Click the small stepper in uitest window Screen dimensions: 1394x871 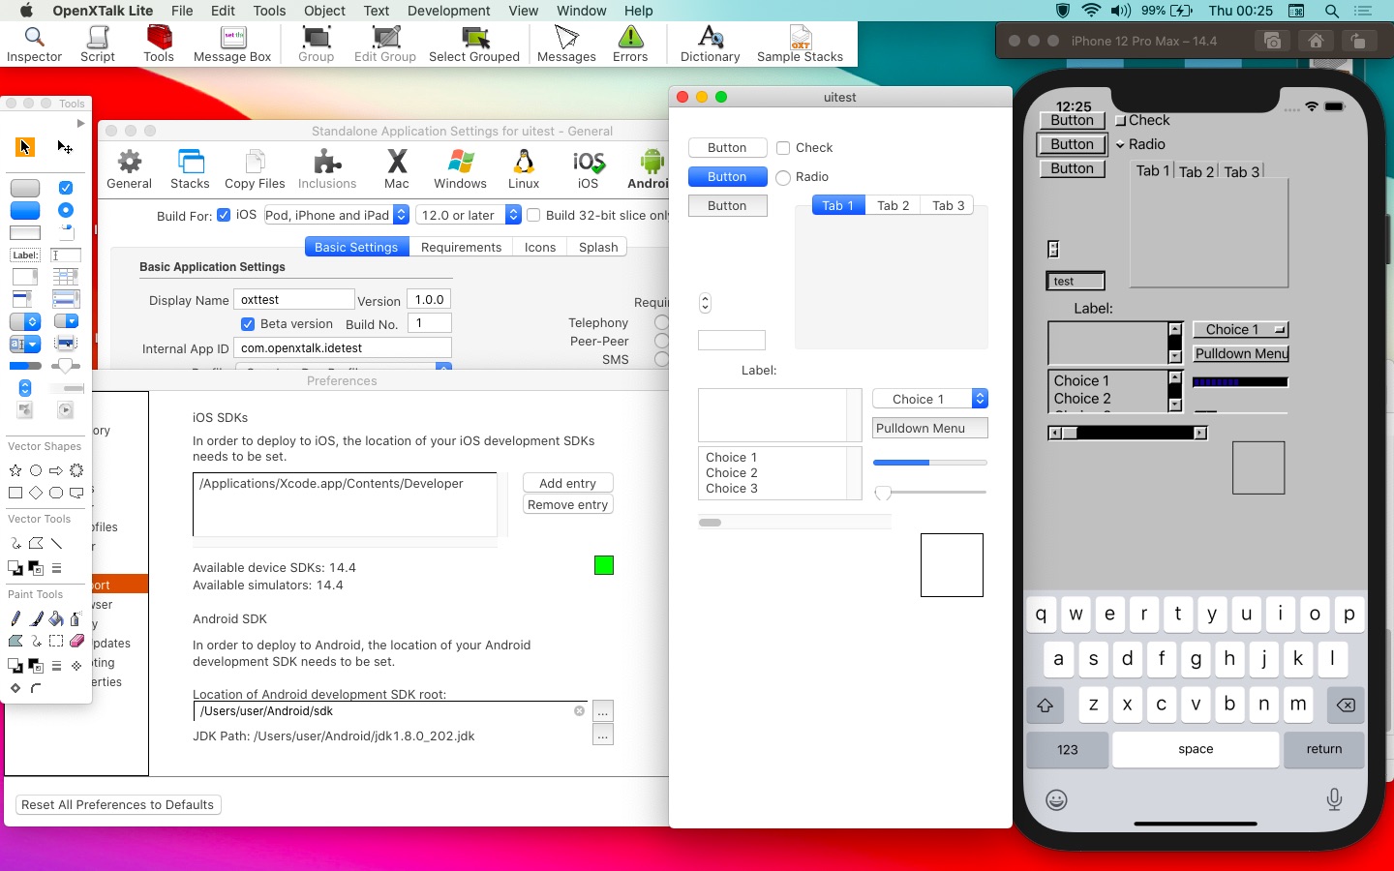click(x=705, y=303)
